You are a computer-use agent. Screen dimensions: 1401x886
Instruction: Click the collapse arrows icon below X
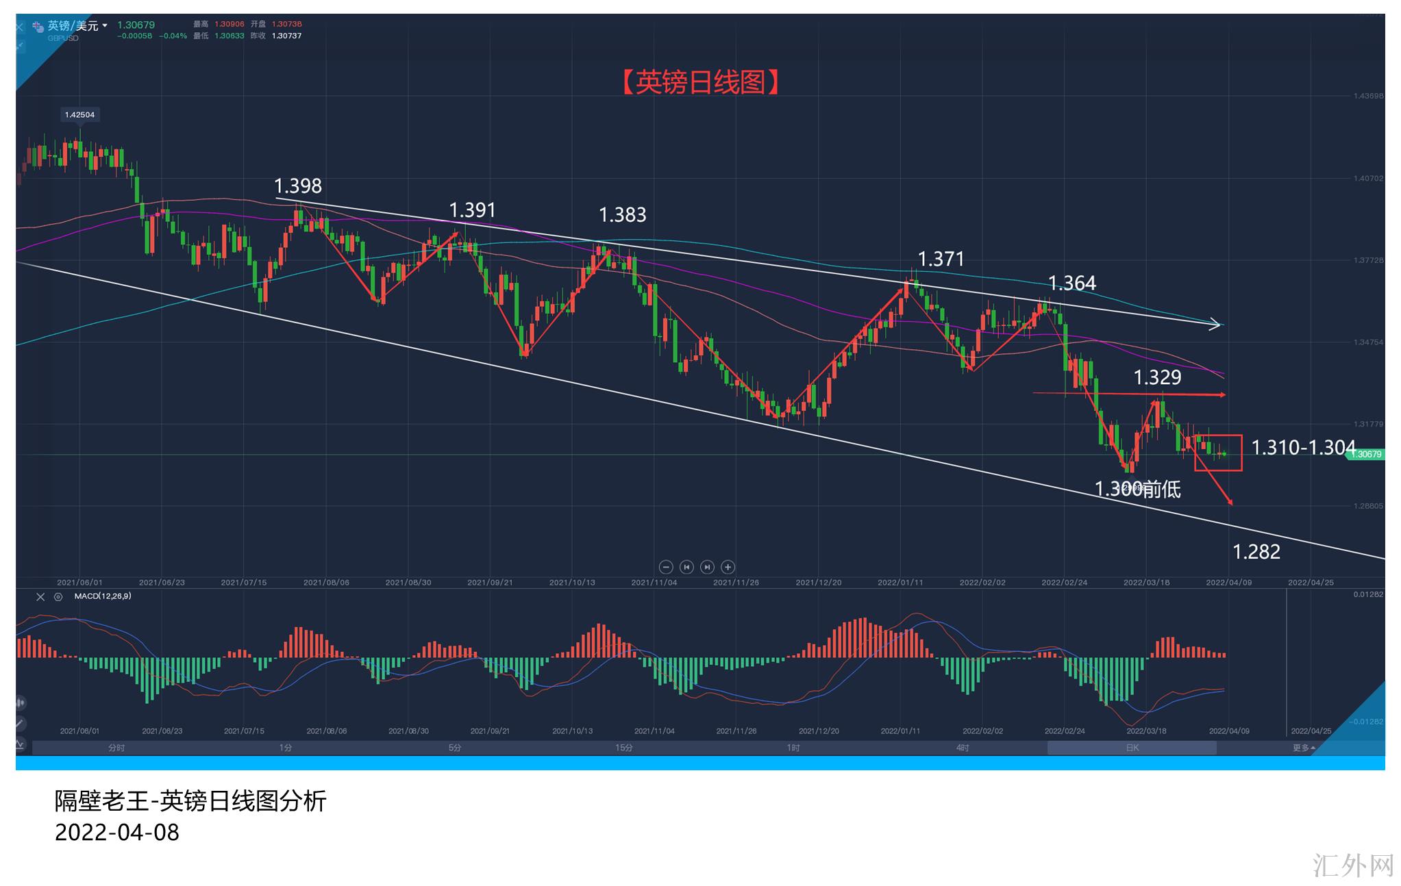20,46
